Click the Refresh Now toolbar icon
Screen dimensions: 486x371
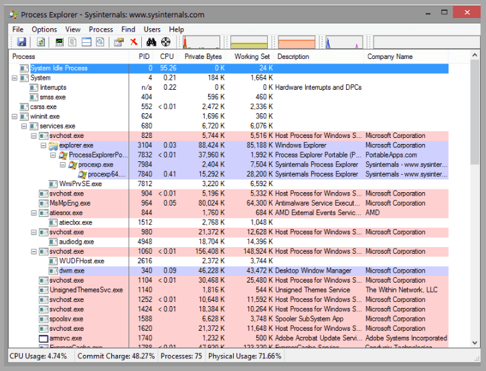point(41,42)
